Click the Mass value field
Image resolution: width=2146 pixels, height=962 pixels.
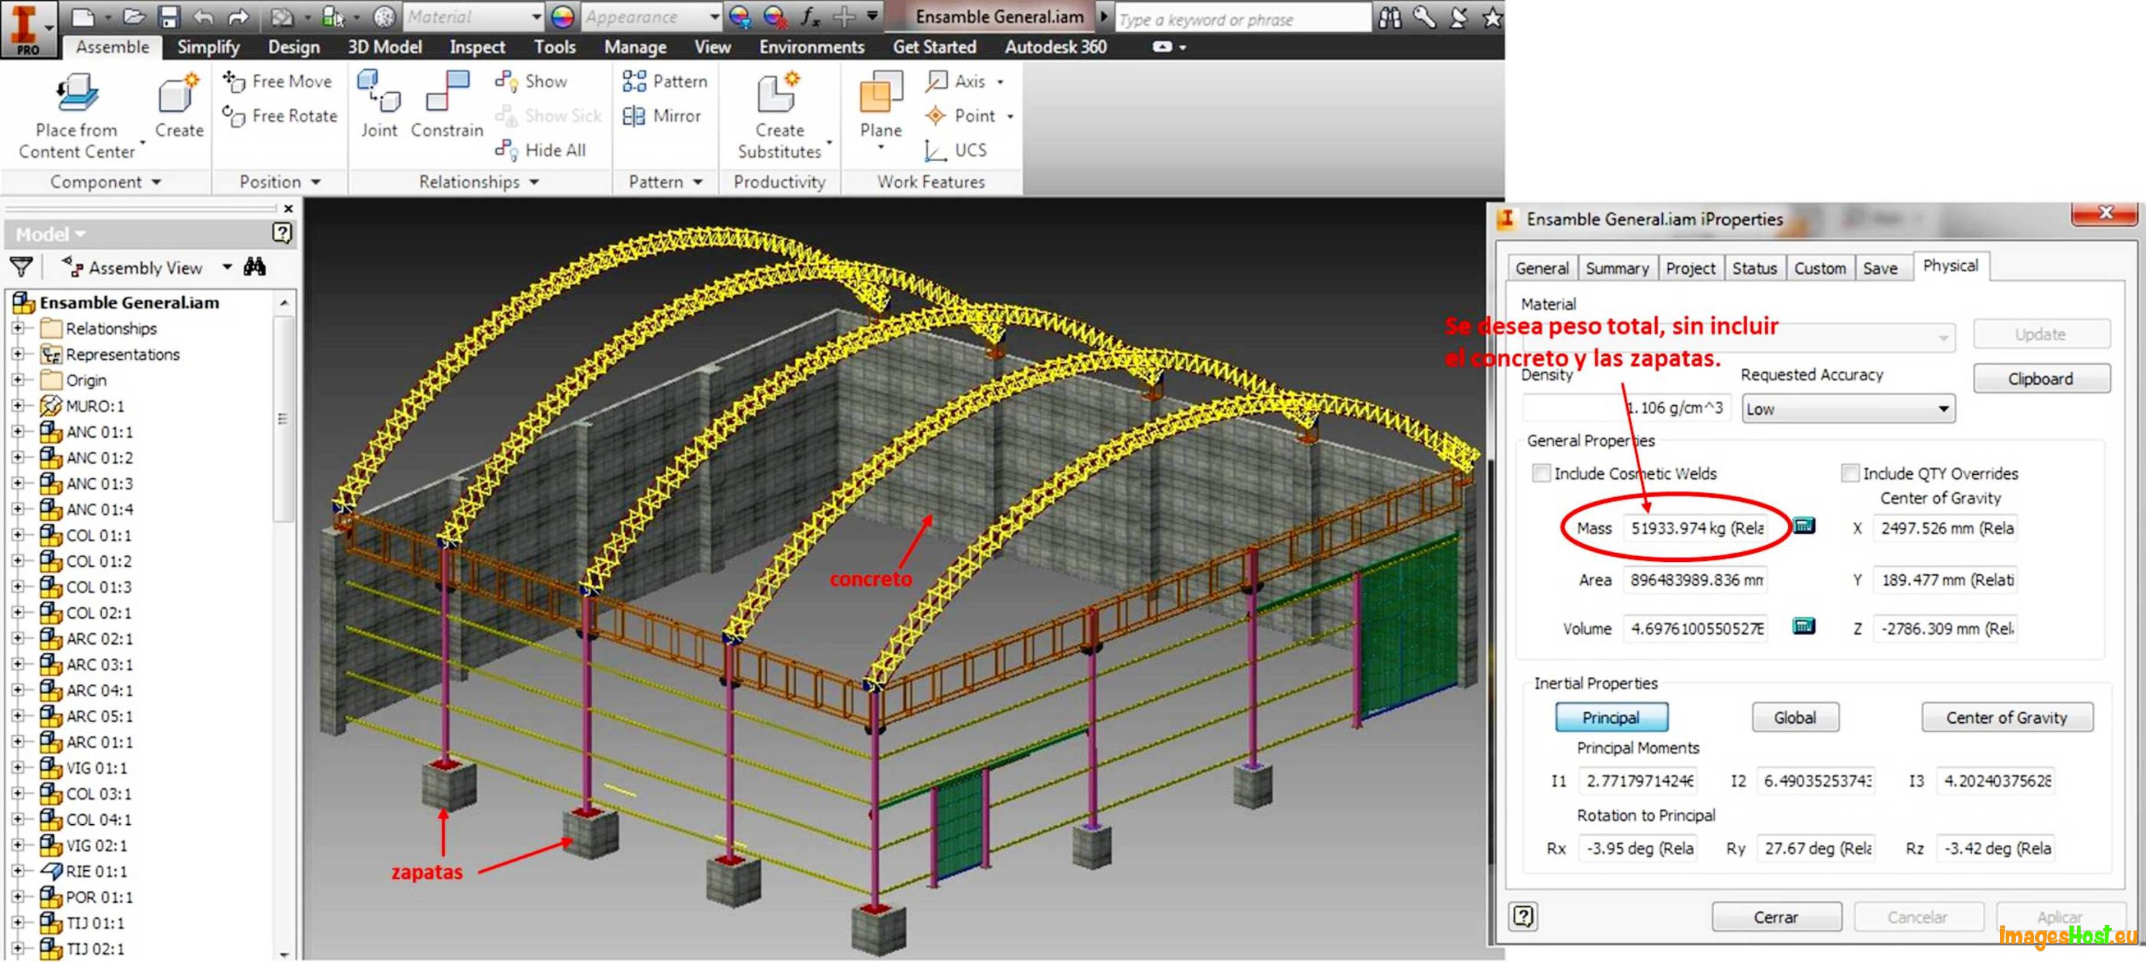point(1695,528)
